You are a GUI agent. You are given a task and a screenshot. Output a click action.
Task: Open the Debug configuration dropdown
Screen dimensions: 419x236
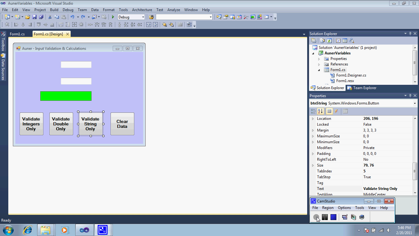pos(143,17)
